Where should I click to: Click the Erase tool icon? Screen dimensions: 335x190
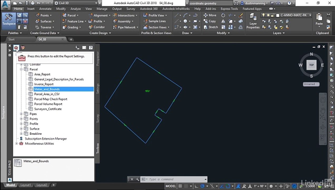click(x=241, y=15)
